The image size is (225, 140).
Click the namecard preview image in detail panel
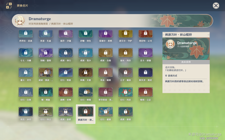[186, 49]
